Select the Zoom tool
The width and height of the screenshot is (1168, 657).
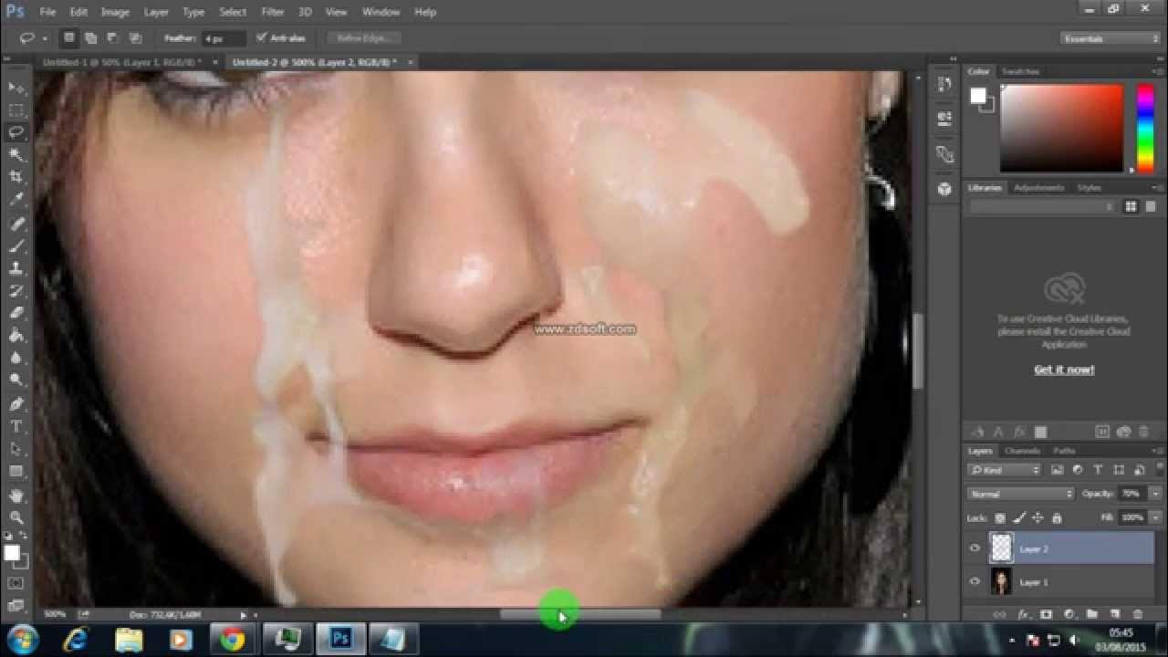(x=16, y=517)
